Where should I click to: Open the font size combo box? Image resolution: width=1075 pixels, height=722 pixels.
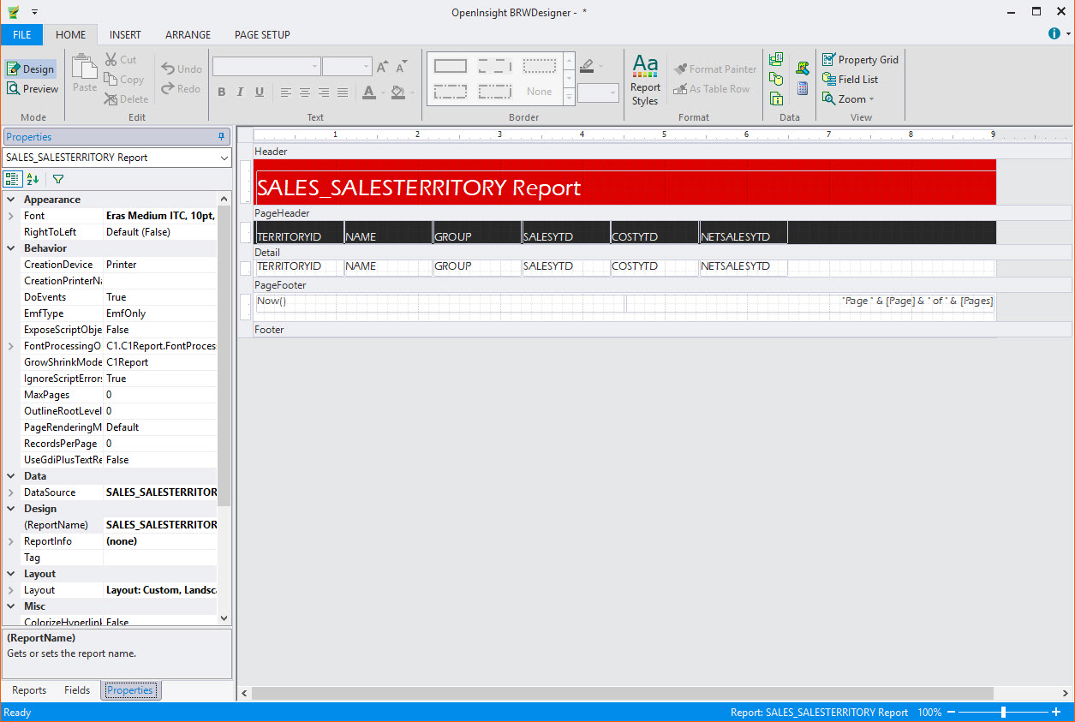point(347,67)
